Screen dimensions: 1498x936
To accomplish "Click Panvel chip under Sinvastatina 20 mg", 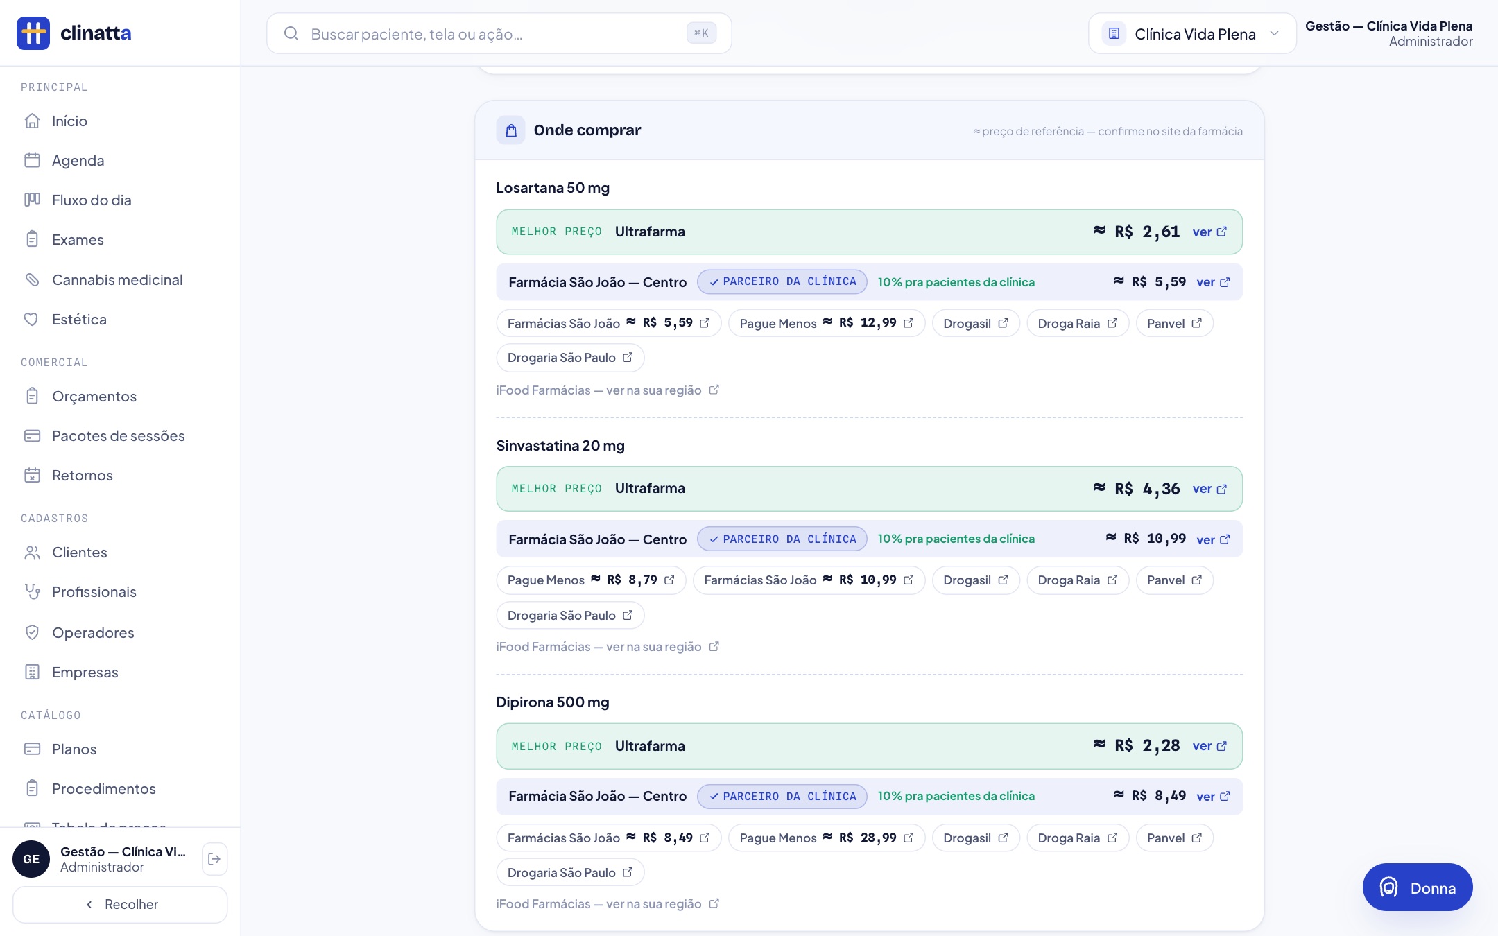I will tap(1174, 580).
